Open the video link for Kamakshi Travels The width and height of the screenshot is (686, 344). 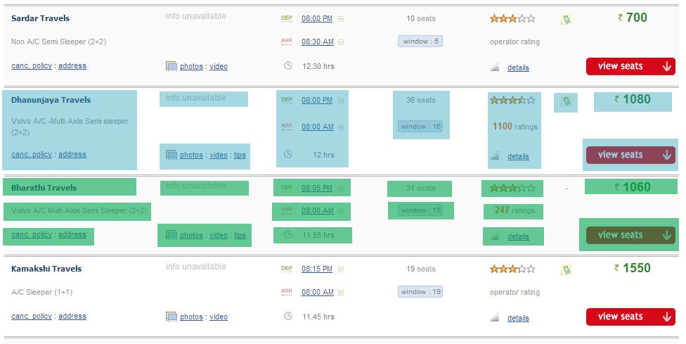(219, 317)
